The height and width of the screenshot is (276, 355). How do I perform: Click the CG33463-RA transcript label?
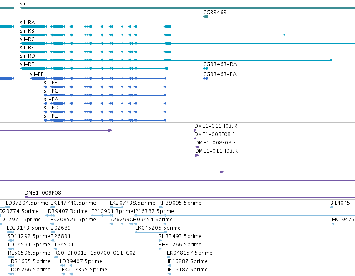pos(220,64)
